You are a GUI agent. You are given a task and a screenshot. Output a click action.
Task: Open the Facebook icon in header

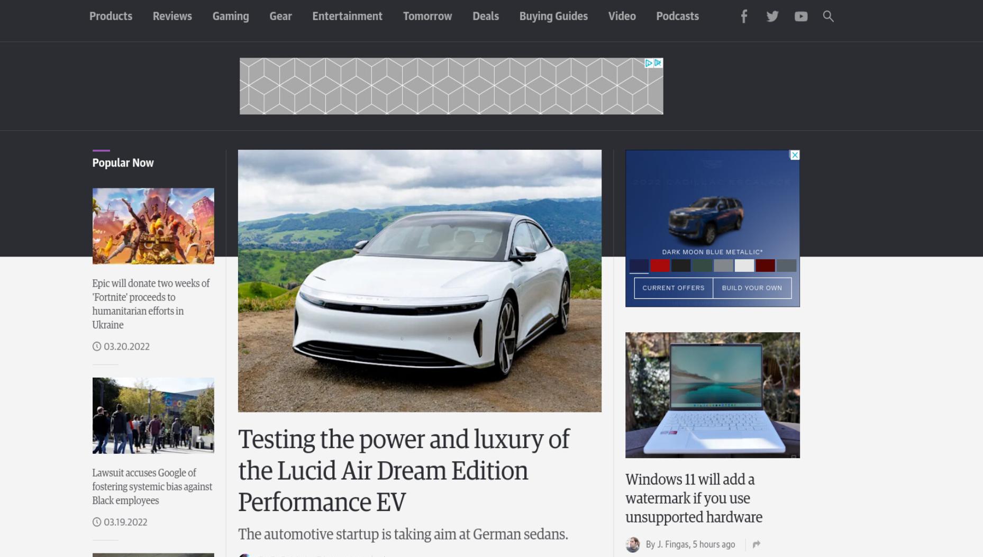(744, 16)
